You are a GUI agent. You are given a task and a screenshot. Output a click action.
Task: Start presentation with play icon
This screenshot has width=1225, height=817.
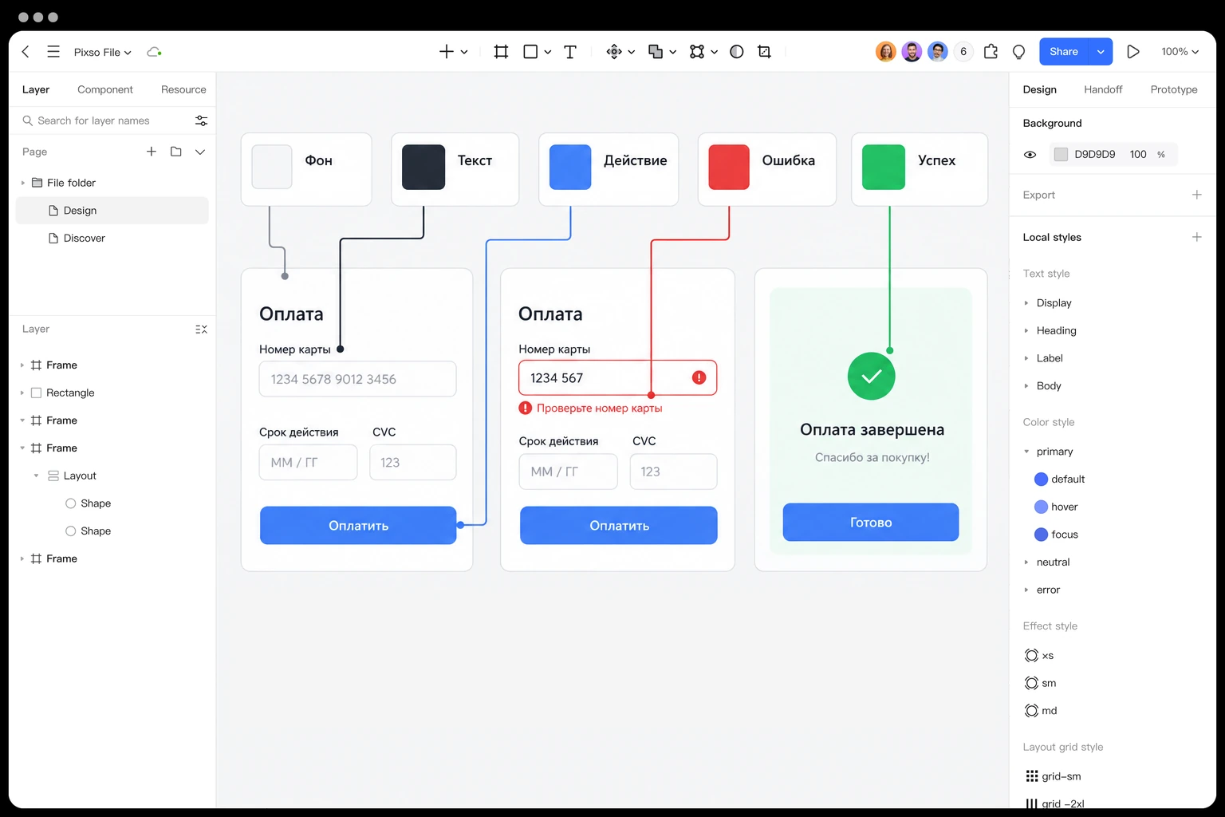click(1132, 52)
